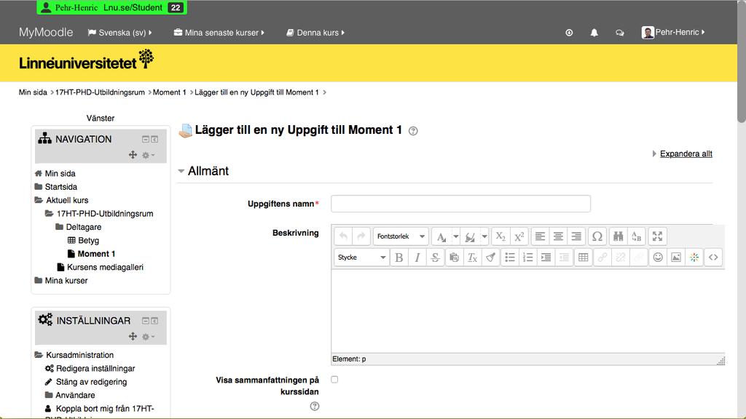Image resolution: width=746 pixels, height=419 pixels.
Task: Click Moment 1 breadcrumb
Action: (169, 92)
